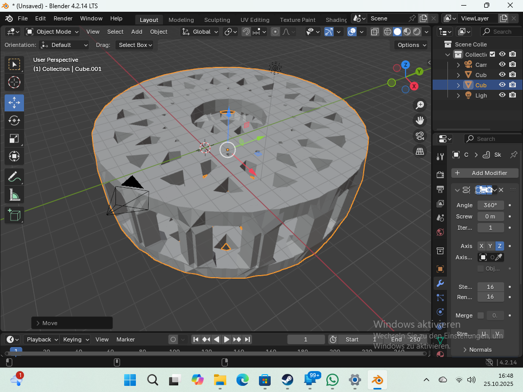Select the Rotate tool

pos(14,120)
